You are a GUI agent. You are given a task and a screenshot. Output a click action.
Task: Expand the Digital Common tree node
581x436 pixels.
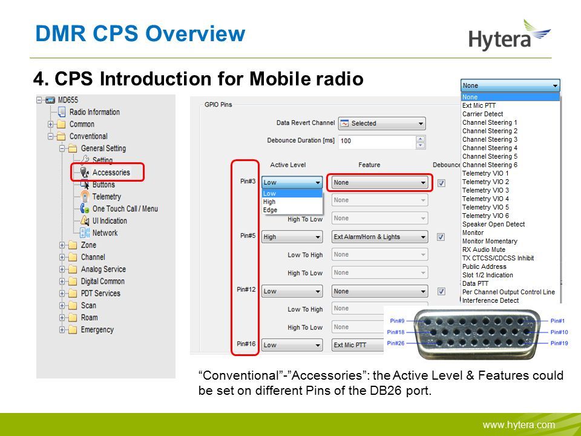(62, 282)
